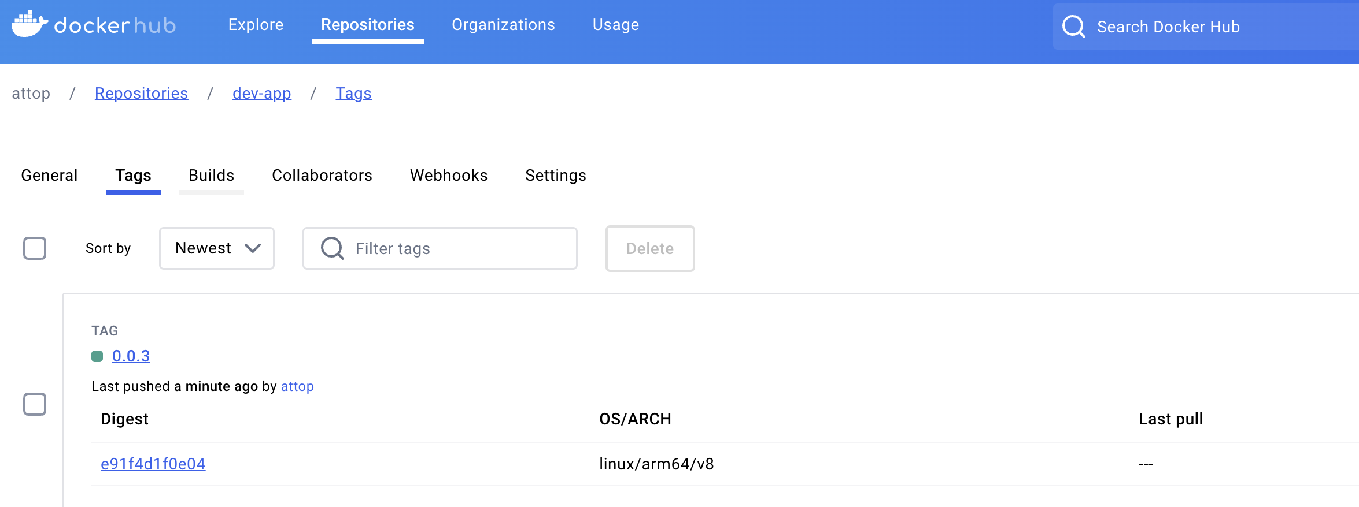1359x507 pixels.
Task: Open the Explore menu
Action: point(256,25)
